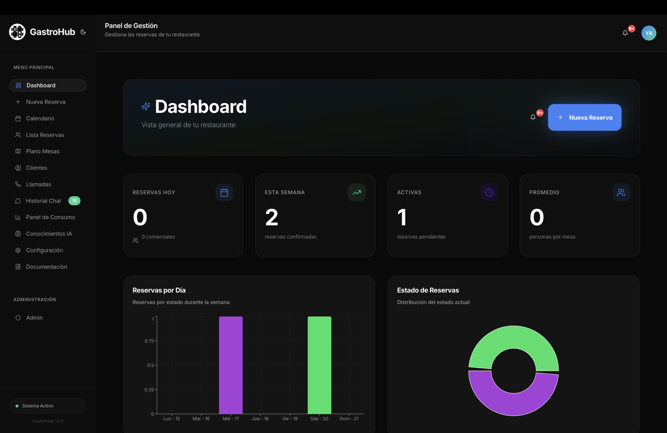Open Configuración settings page
This screenshot has width=667, height=433.
(x=44, y=250)
